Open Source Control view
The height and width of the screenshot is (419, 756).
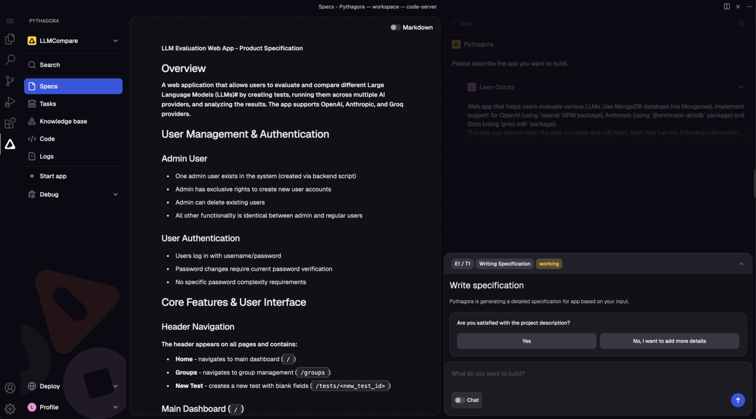pos(10,81)
